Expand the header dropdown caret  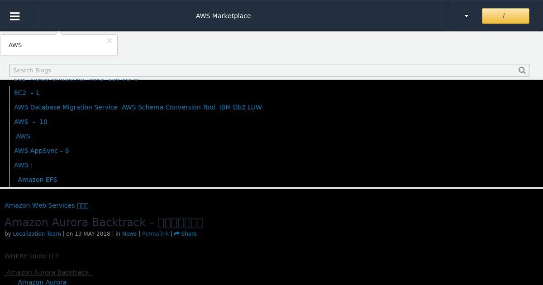467,16
